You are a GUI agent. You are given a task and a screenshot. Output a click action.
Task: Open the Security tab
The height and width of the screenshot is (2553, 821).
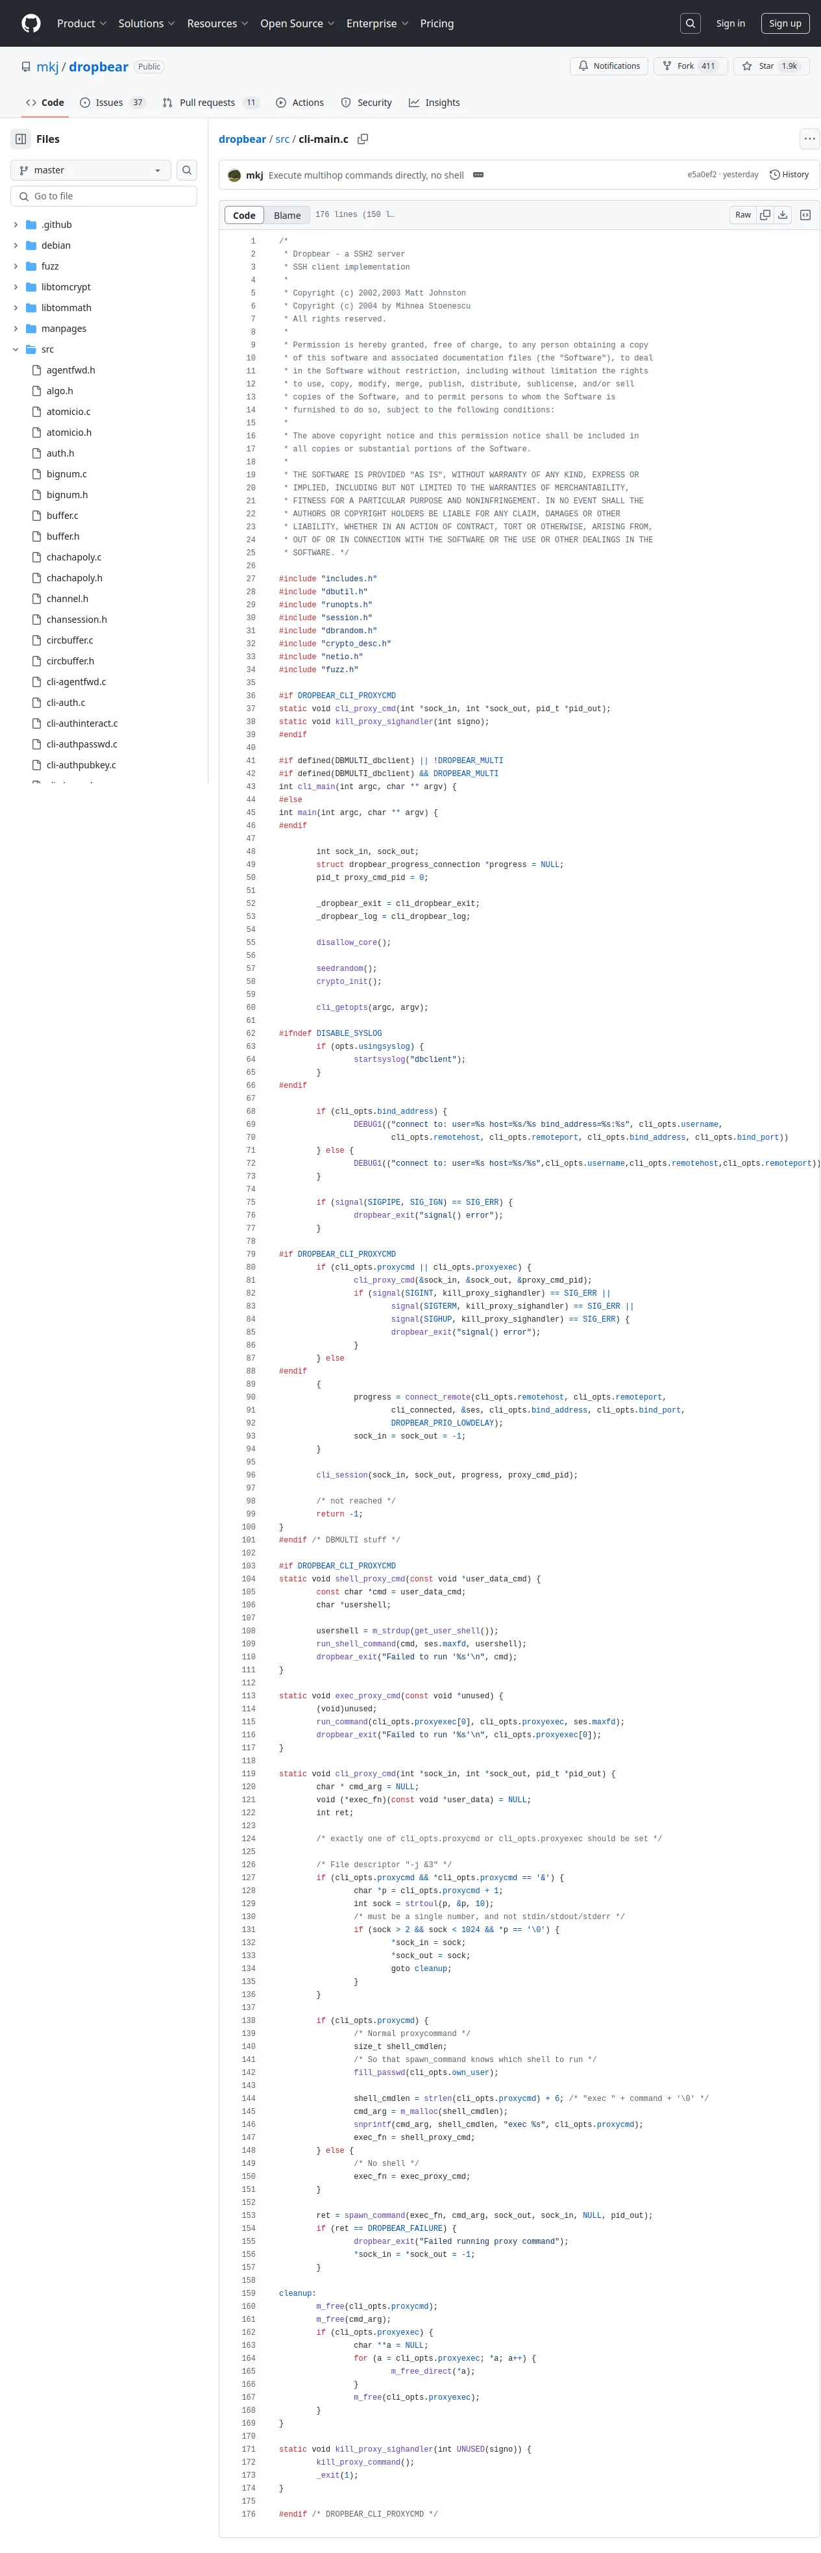click(367, 103)
